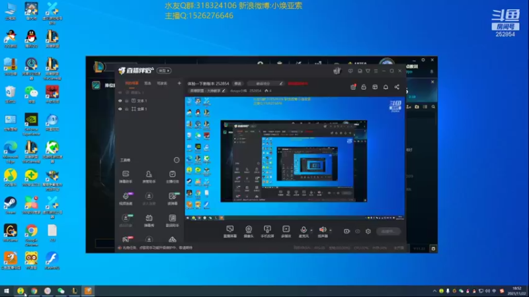Toggle the preview eye icon in bottom bar

pyautogui.click(x=358, y=232)
